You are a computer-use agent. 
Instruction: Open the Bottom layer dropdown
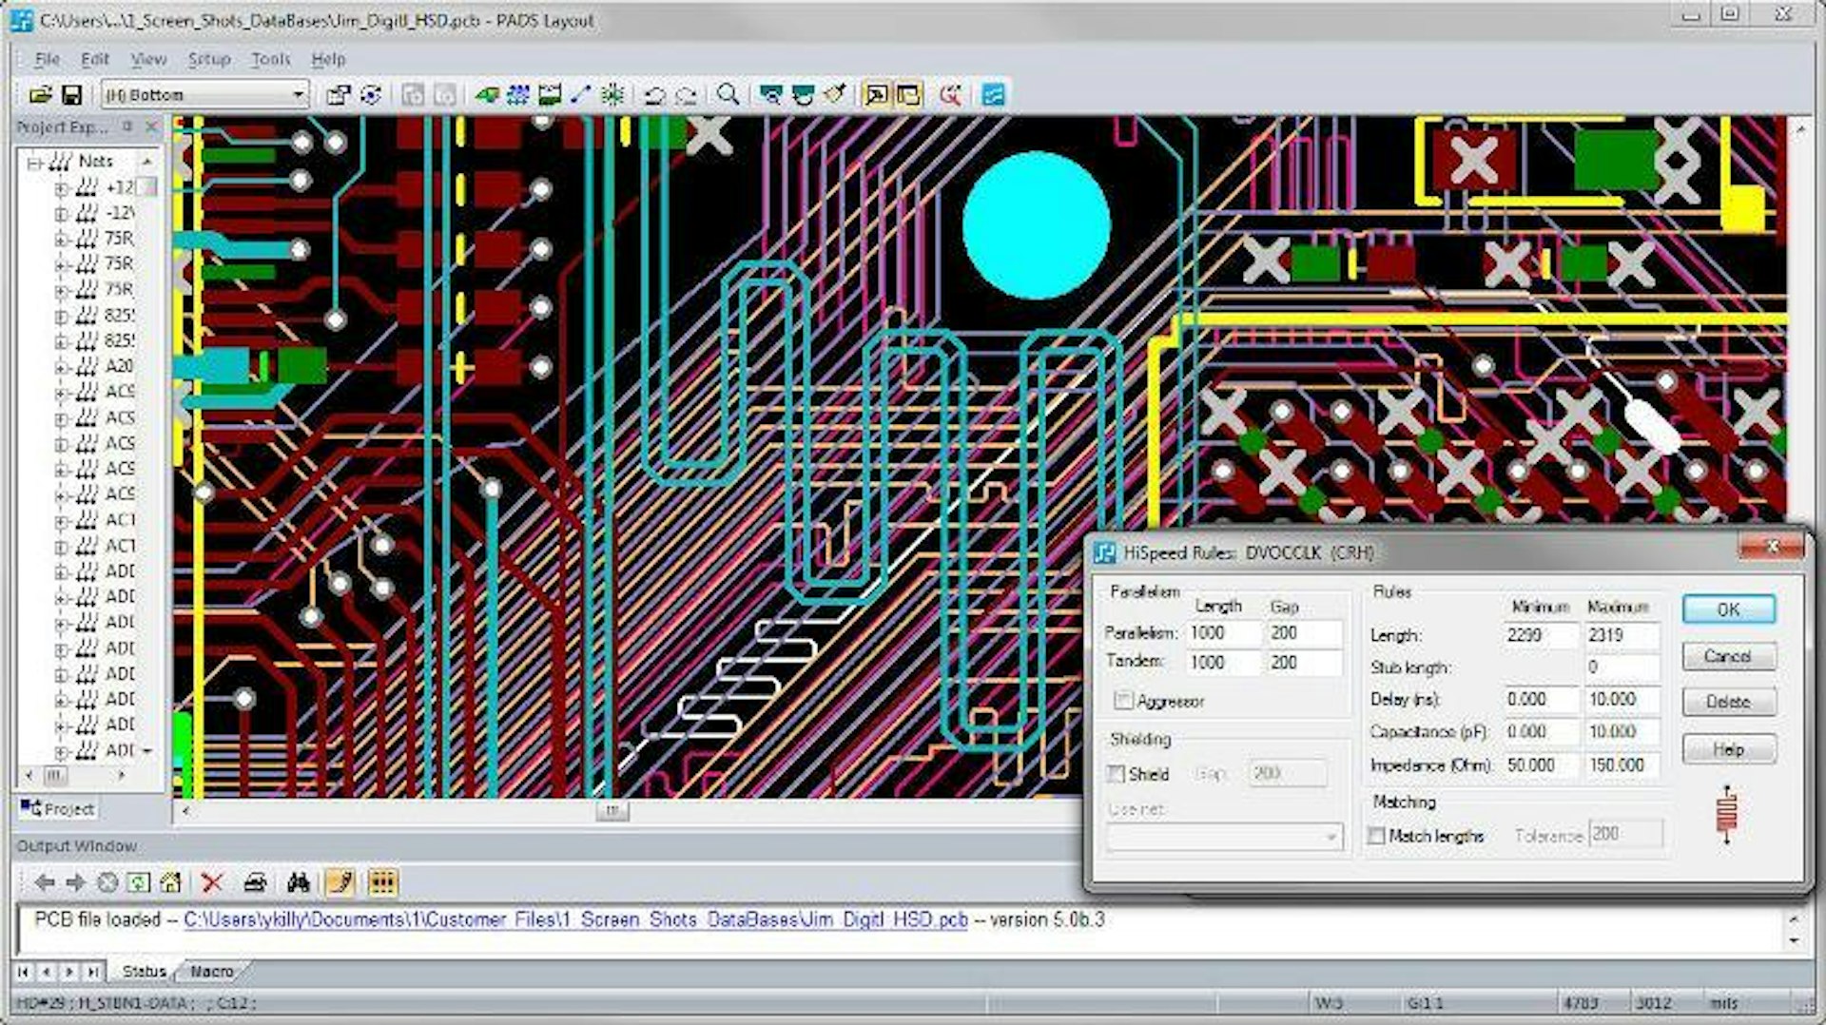point(298,95)
